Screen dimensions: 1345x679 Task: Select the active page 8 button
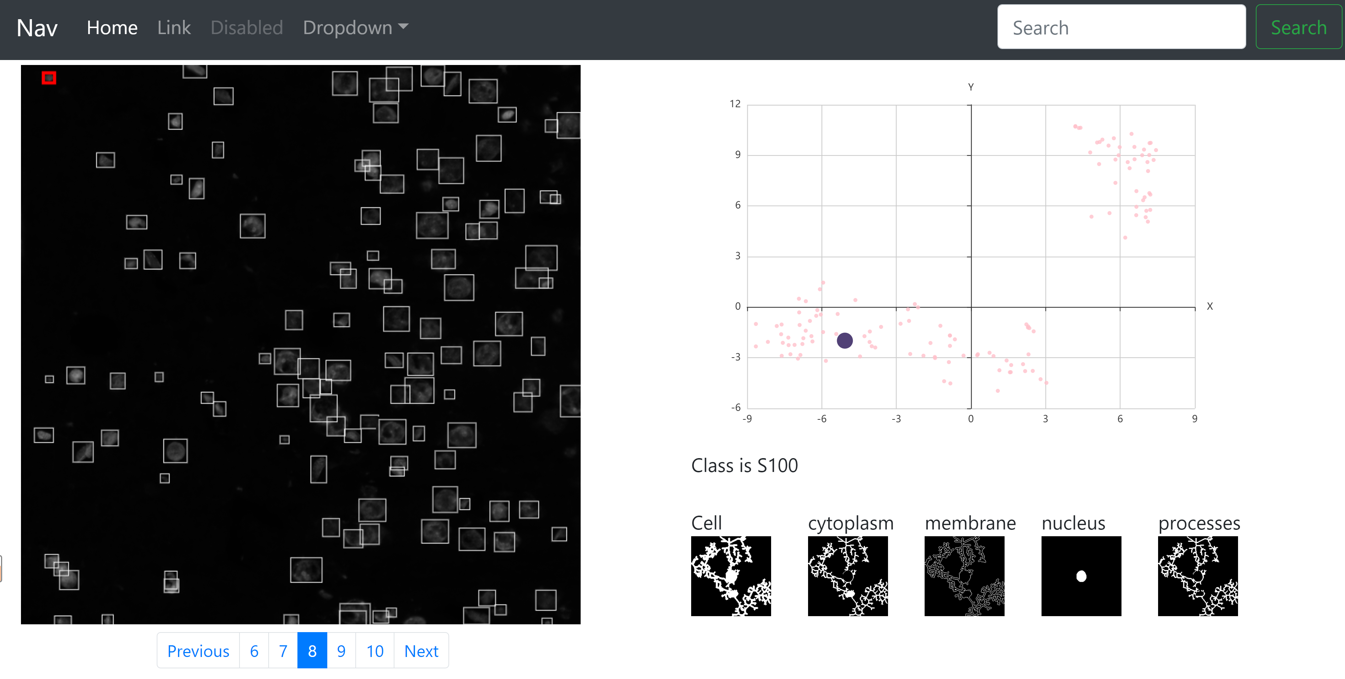[x=312, y=650]
